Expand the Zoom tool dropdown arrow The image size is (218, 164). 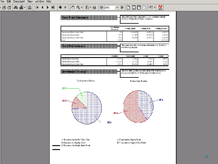pyautogui.click(x=82, y=7)
